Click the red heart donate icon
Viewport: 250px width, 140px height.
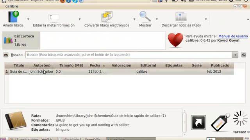(175, 40)
